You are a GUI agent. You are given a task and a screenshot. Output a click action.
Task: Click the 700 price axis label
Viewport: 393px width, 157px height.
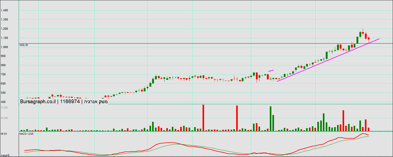click(x=3, y=75)
